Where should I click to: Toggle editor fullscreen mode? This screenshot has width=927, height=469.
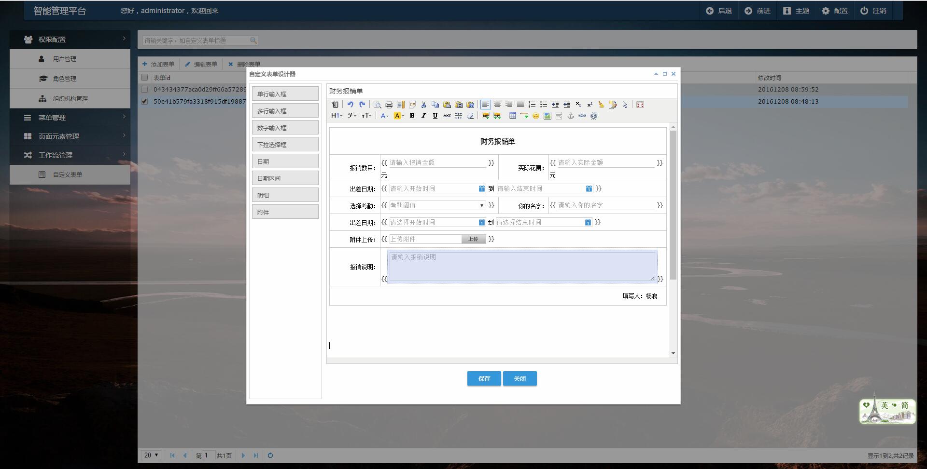point(640,105)
